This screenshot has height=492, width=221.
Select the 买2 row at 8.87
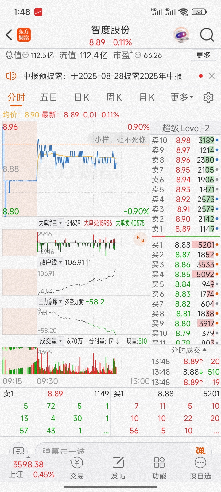[x=185, y=255]
